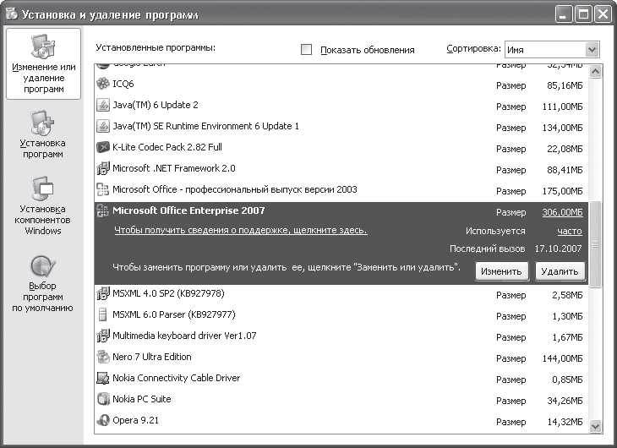Image resolution: width=617 pixels, height=448 pixels.
Task: Open 'Установка компонентов Windows' section
Action: [43, 205]
